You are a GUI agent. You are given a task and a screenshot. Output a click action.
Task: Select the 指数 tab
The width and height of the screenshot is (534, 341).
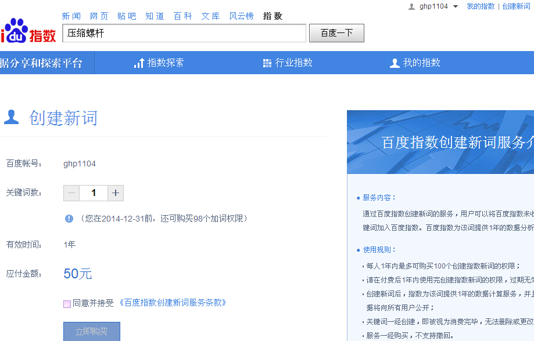273,16
